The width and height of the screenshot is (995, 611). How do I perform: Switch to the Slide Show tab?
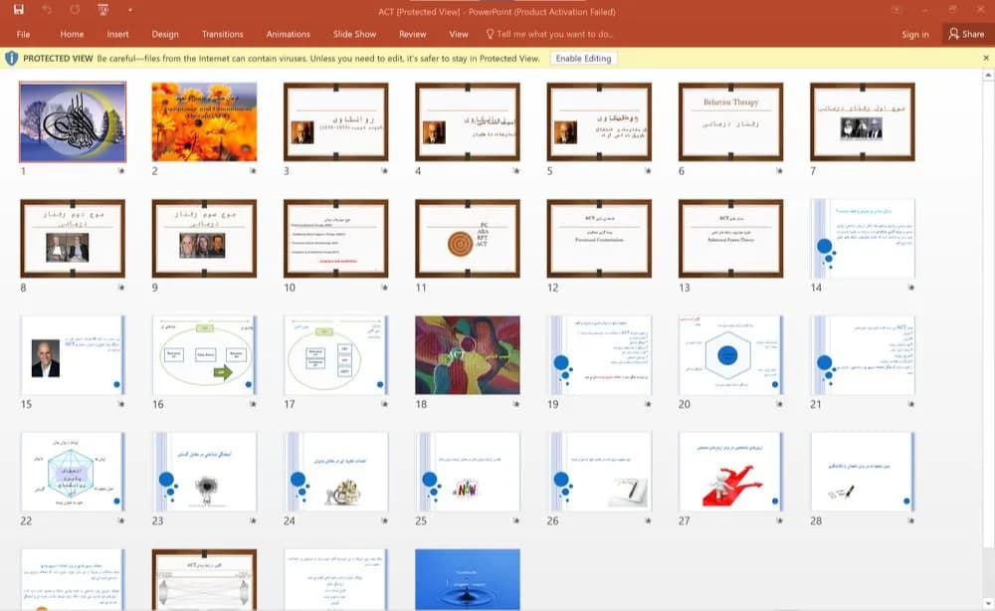tap(355, 34)
